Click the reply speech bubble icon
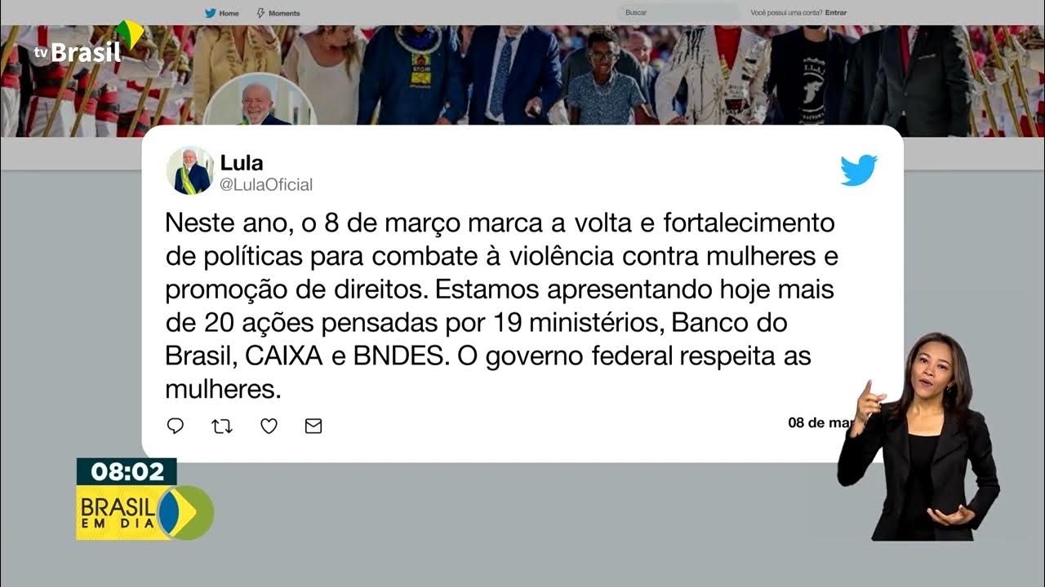 point(176,426)
